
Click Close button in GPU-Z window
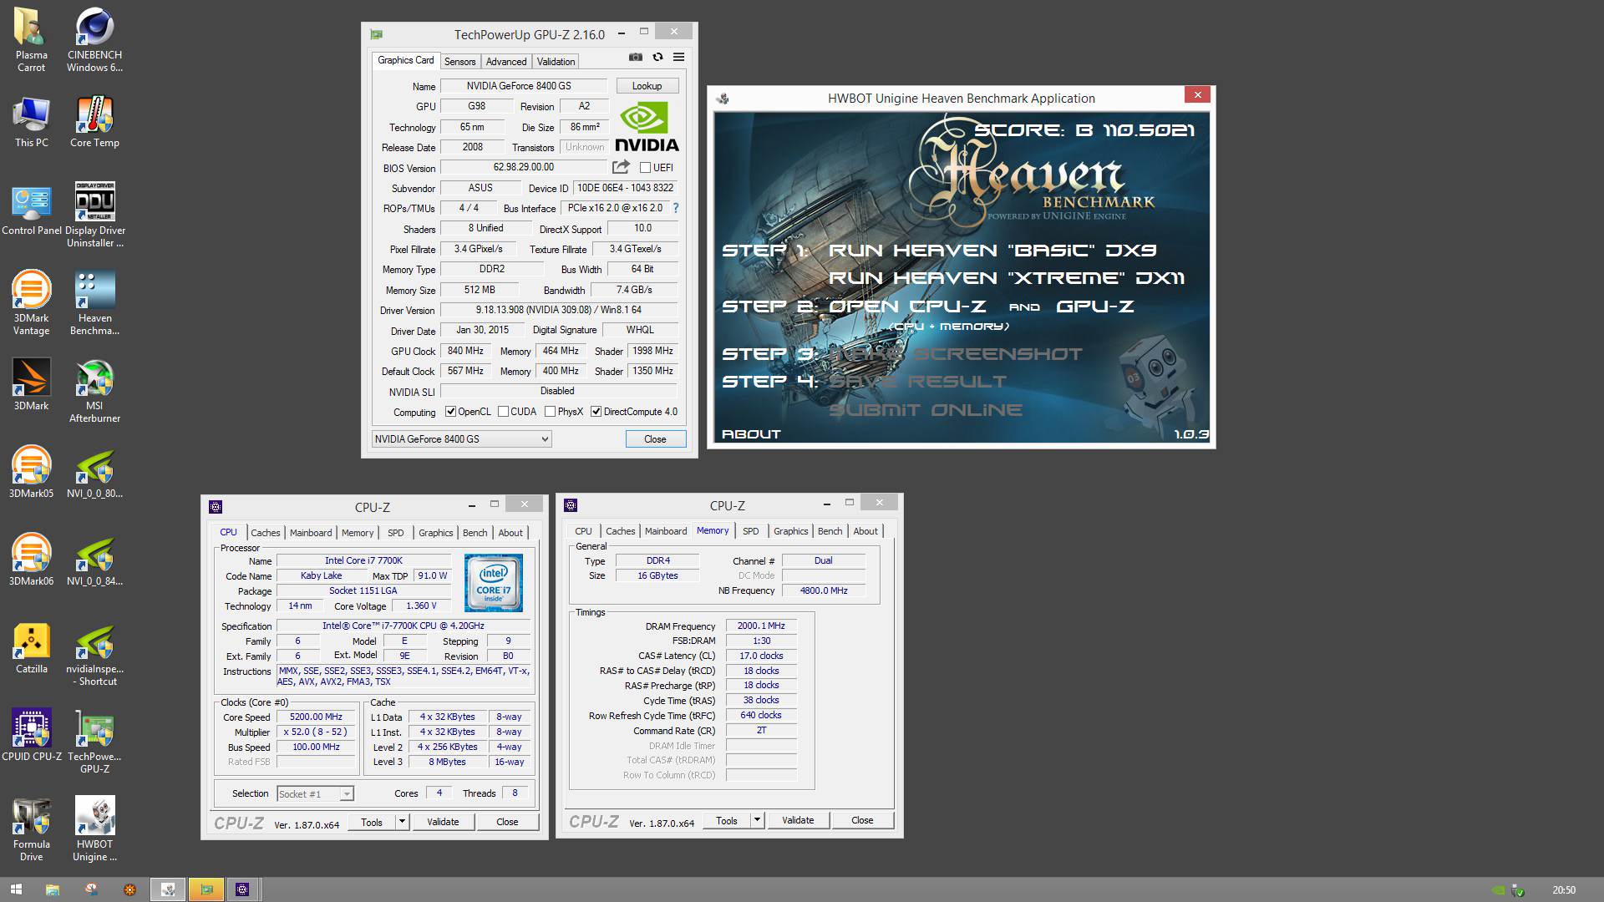655,439
